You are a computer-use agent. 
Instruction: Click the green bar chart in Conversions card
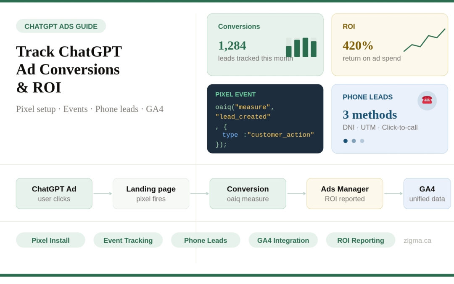pyautogui.click(x=301, y=48)
